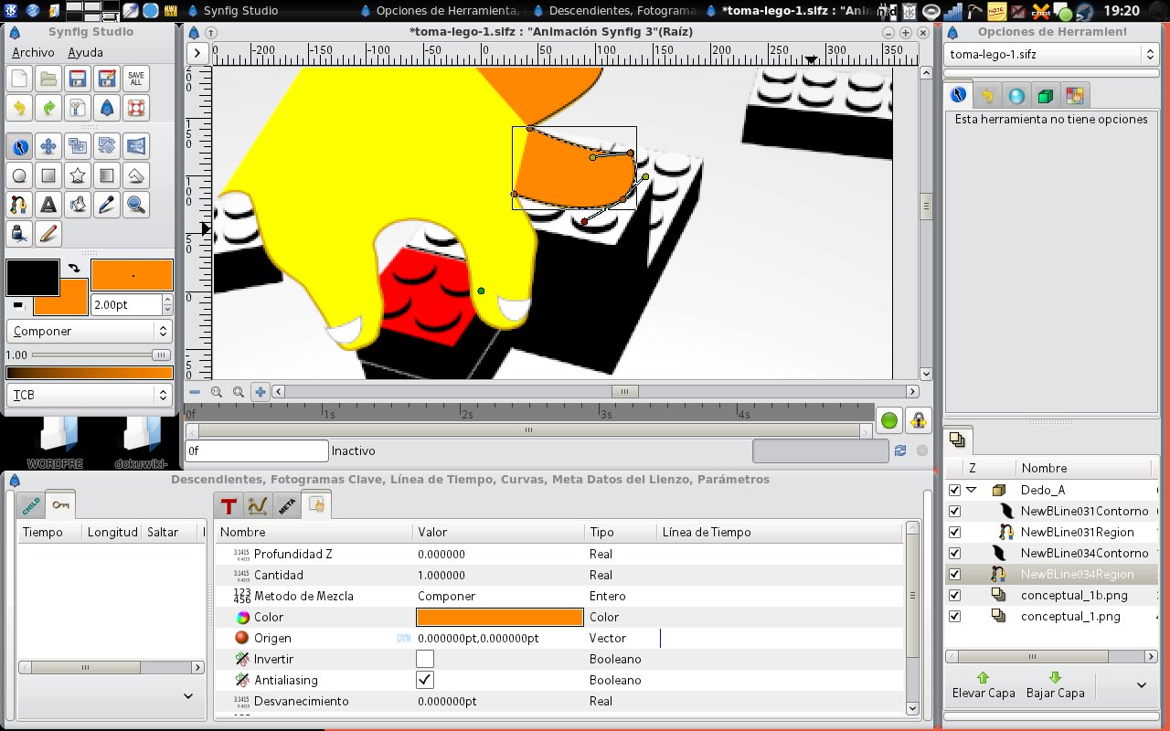
Task: Undo the last action with yellow arrow
Action: click(x=20, y=108)
